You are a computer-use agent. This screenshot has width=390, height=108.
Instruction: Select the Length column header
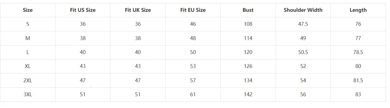358,10
